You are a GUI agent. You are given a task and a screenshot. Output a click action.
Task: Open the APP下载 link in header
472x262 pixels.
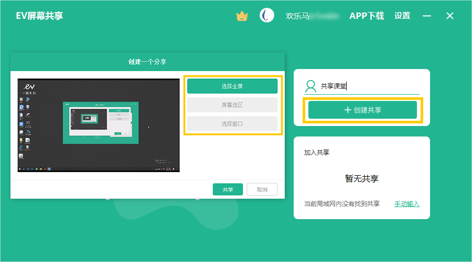(x=367, y=16)
